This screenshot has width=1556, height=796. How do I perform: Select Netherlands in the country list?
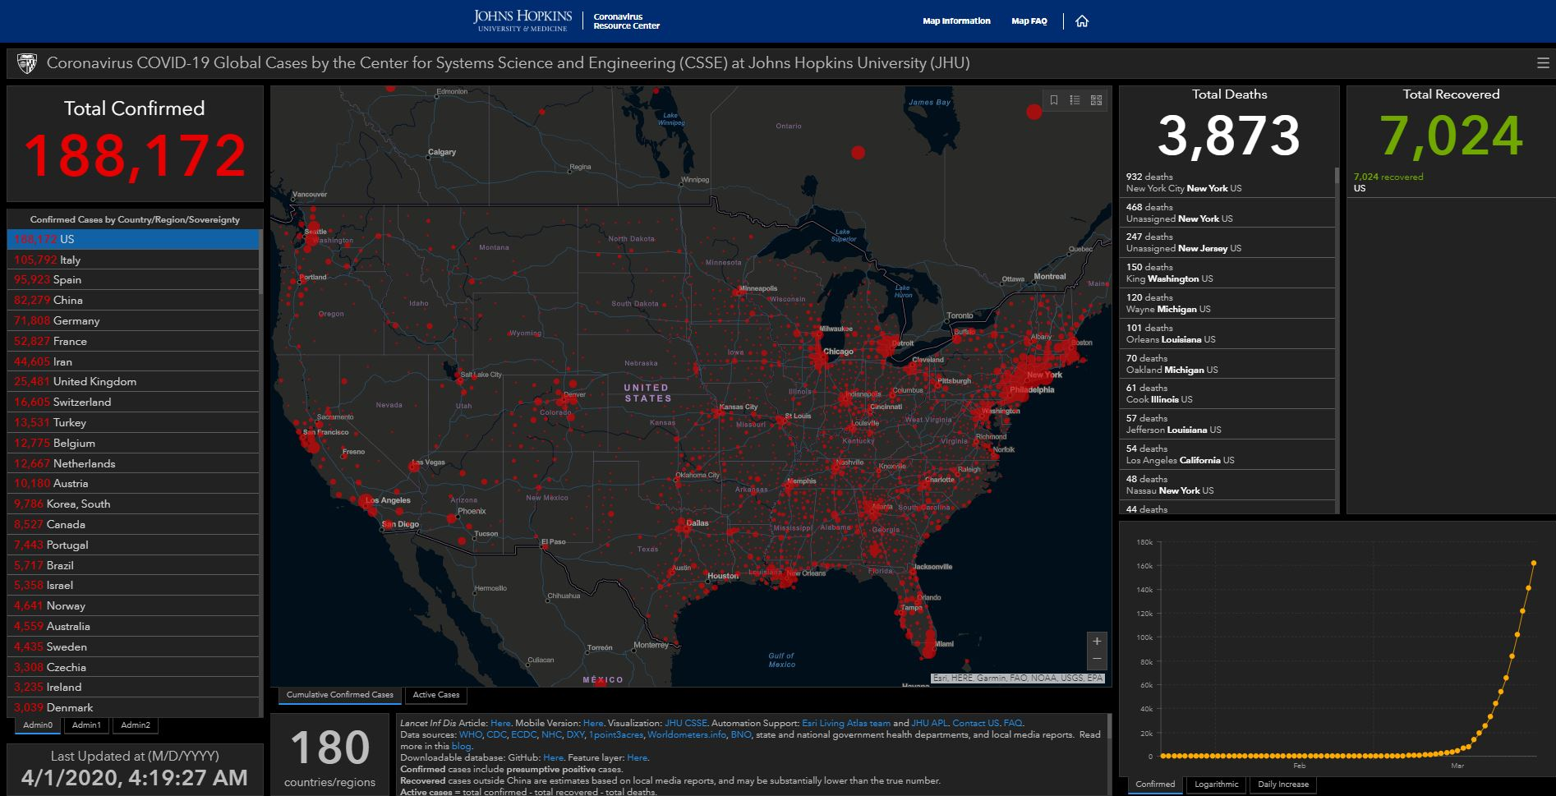click(x=133, y=463)
